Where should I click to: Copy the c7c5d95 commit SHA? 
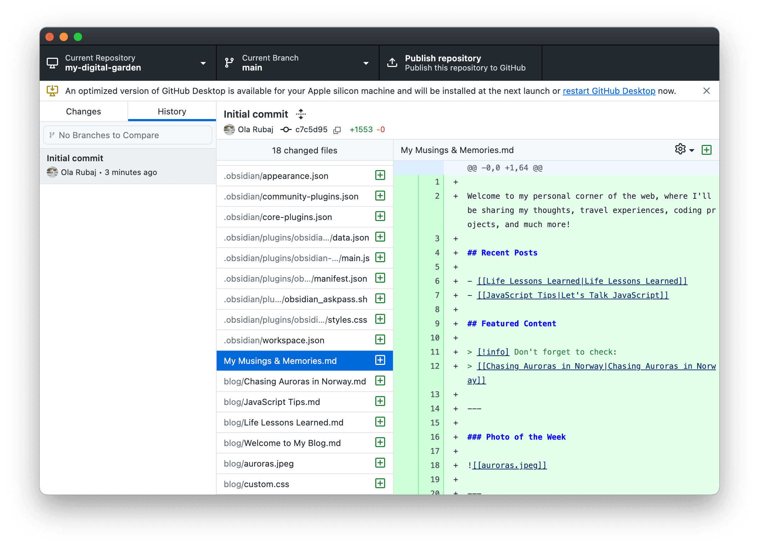[337, 130]
